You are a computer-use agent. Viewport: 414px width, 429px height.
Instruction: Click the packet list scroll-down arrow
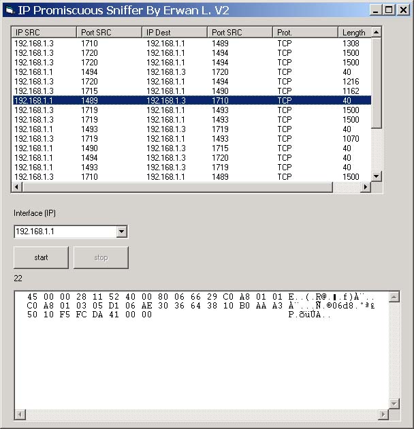point(377,176)
